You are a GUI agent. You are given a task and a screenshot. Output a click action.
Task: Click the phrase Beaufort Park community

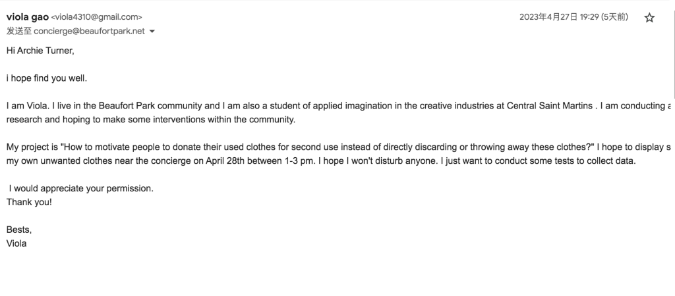pyautogui.click(x=150, y=106)
